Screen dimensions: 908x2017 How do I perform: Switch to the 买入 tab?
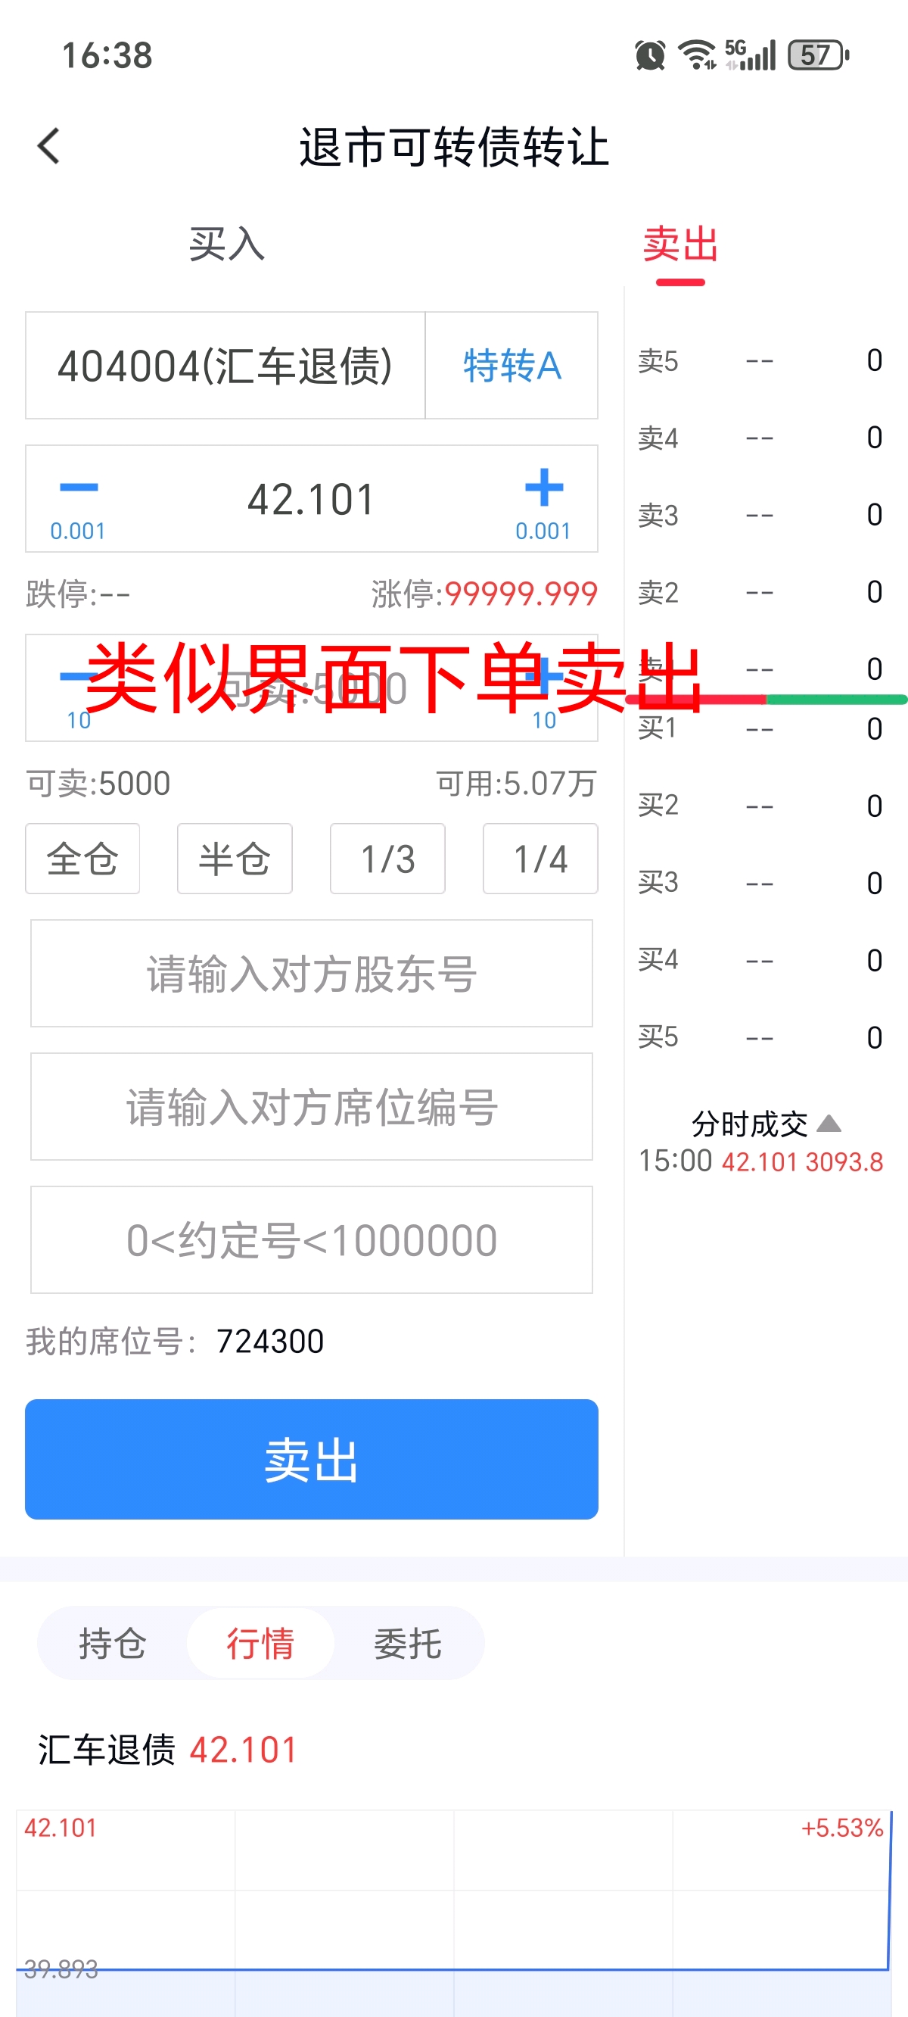click(227, 245)
